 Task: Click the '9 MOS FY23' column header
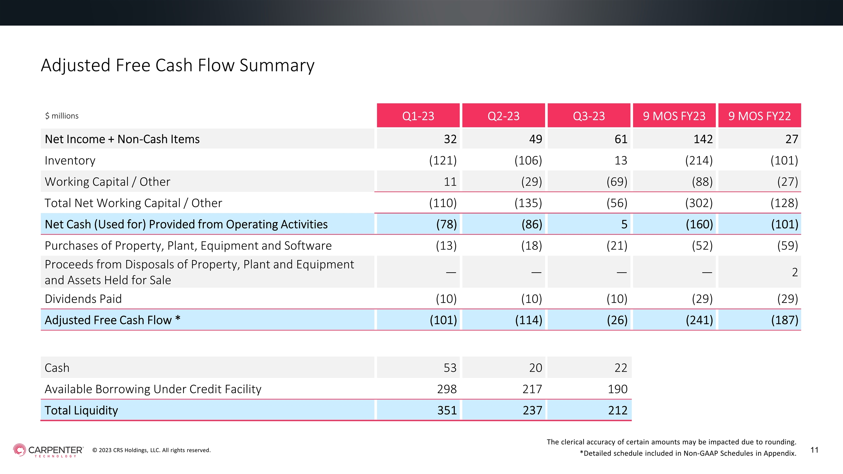(674, 116)
